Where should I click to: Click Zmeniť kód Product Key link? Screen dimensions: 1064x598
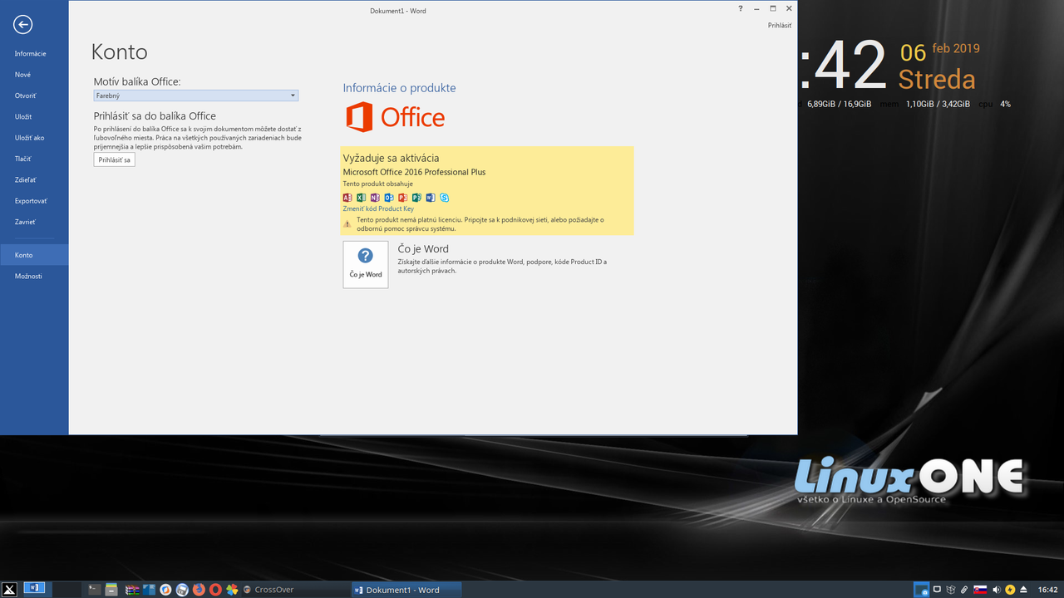tap(378, 208)
